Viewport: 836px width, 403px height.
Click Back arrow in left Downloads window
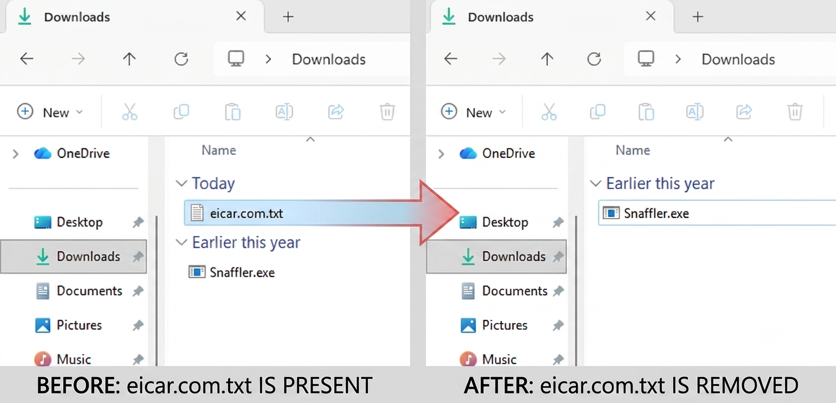coord(27,59)
